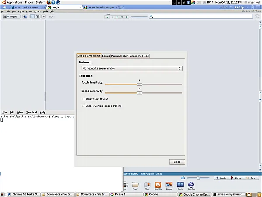Click the BlogThis! icon in Picasa

click(158, 185)
